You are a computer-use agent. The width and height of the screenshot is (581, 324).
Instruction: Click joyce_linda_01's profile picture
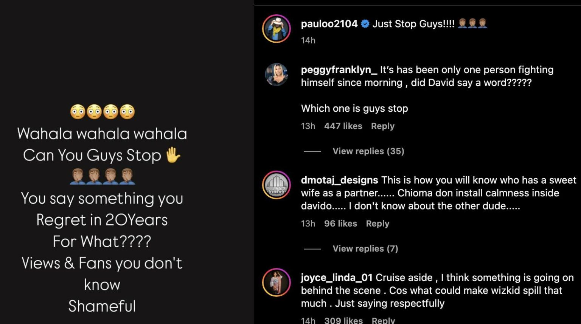(277, 282)
